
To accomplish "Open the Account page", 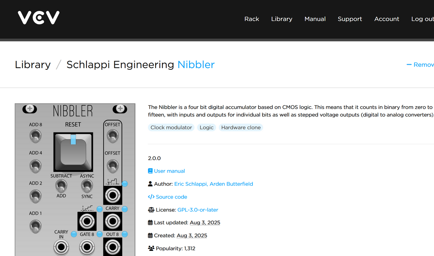I will point(387,19).
